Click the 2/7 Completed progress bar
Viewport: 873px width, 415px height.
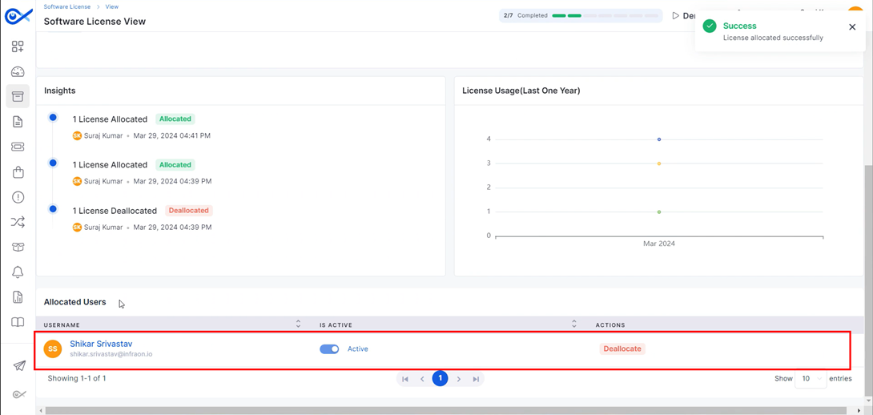coord(581,15)
